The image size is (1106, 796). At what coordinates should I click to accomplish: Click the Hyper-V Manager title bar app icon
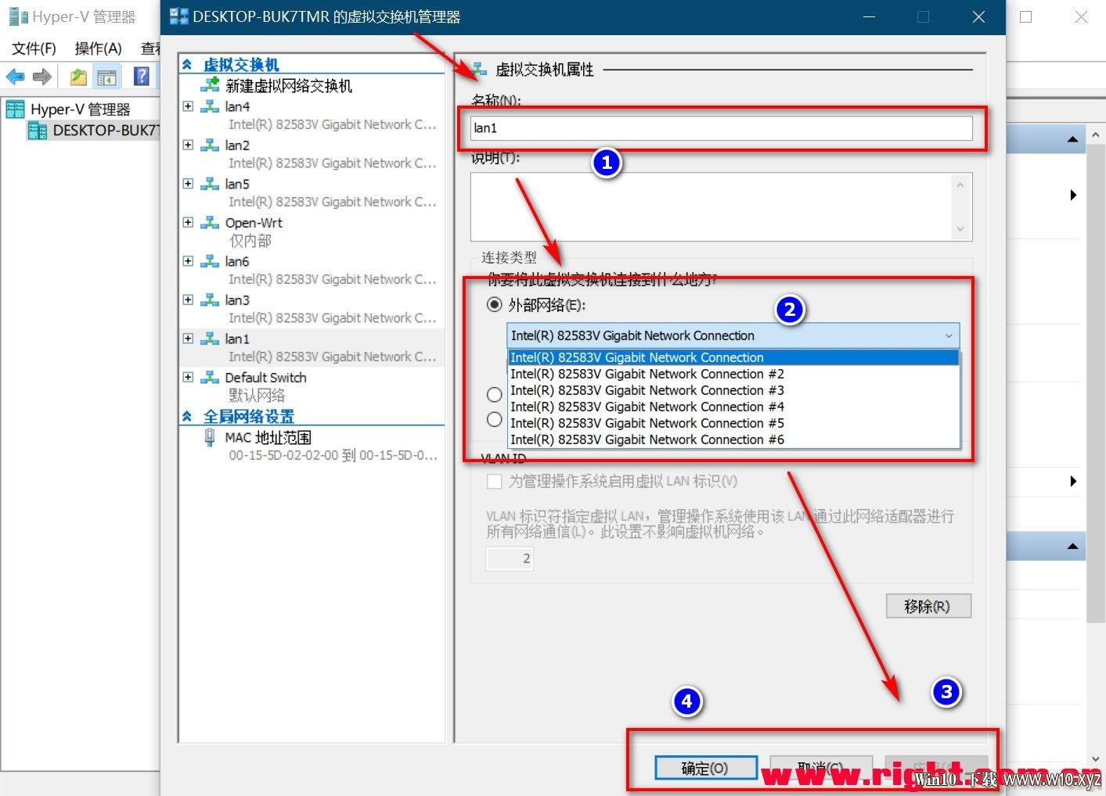17,16
